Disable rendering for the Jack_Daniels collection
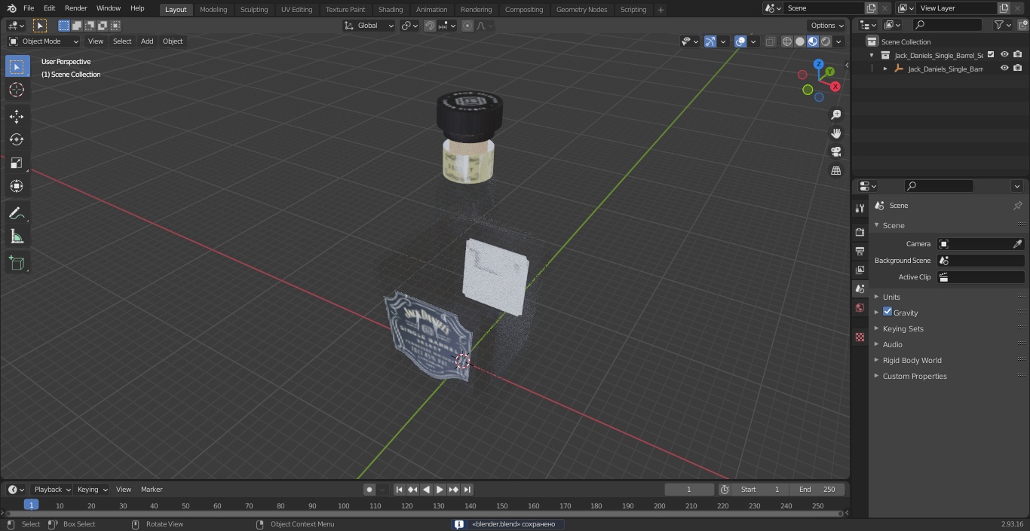1030x531 pixels. [x=1018, y=54]
